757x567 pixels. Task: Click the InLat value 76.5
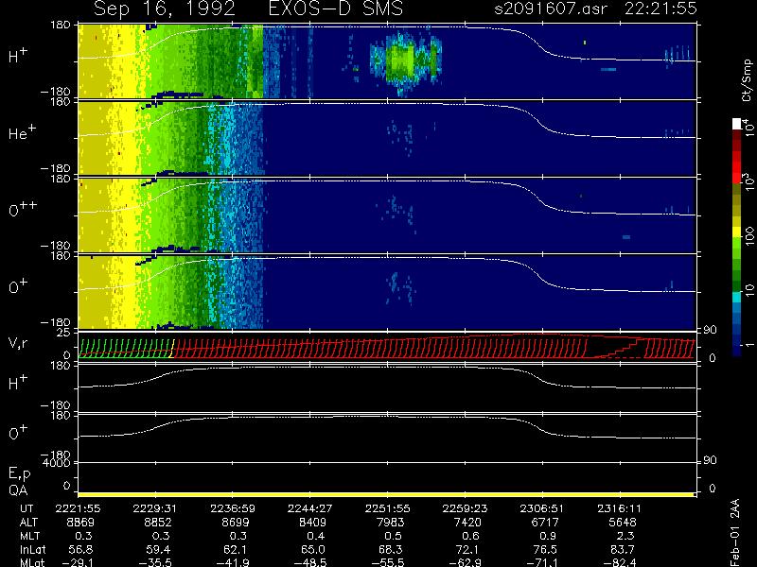click(545, 550)
